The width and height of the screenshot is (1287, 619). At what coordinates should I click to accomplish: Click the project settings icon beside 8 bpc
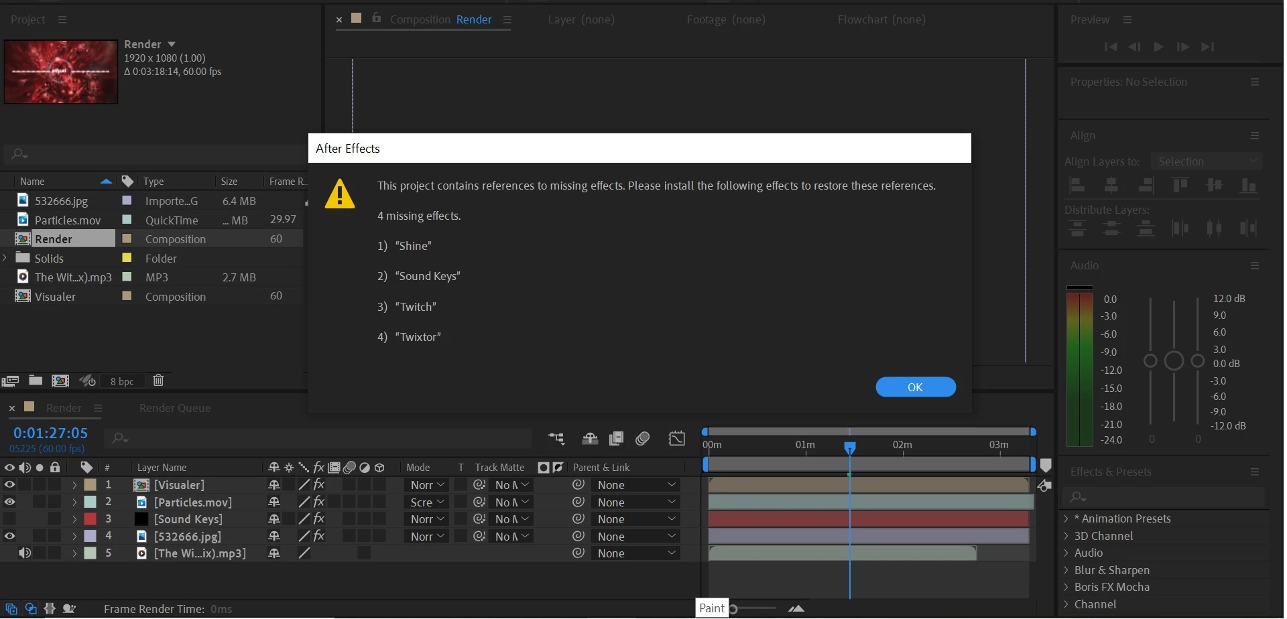point(88,381)
